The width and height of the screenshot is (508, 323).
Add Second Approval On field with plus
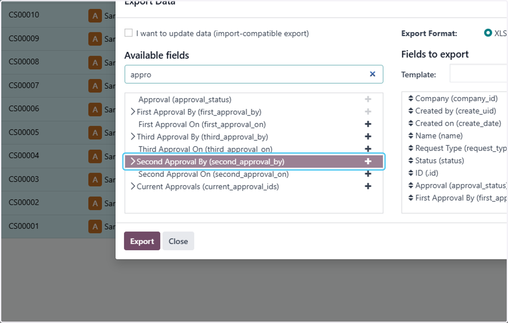pyautogui.click(x=368, y=174)
